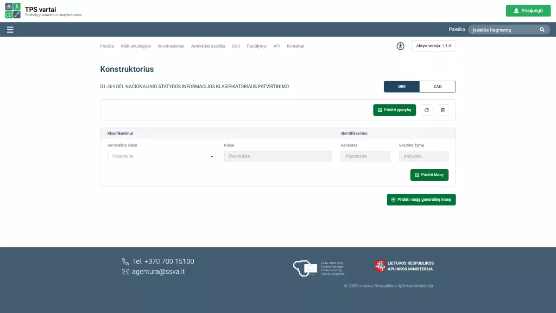Click the Pridėti naują generalinę klasę button
Screen dimensions: 556x313
pyautogui.click(x=421, y=199)
